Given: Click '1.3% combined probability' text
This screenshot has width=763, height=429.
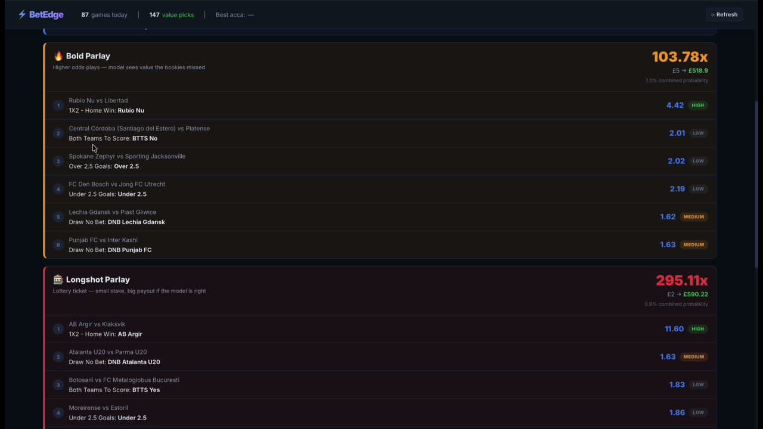Looking at the screenshot, I should pyautogui.click(x=677, y=80).
